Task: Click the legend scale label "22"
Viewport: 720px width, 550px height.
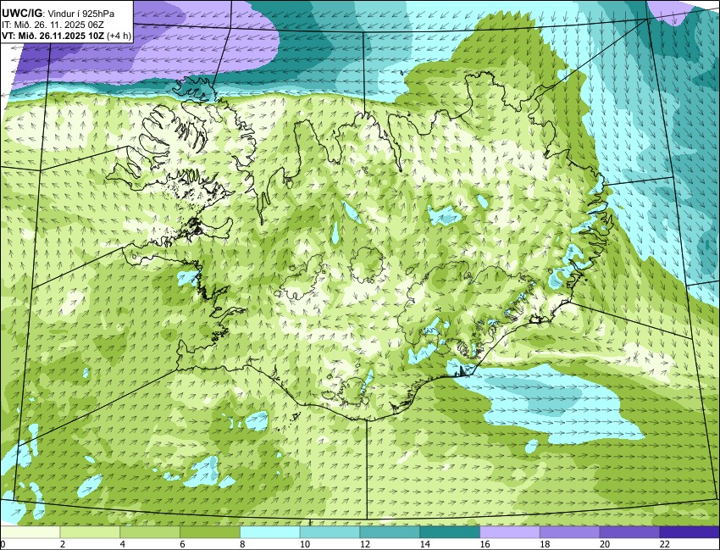Action: (664, 544)
